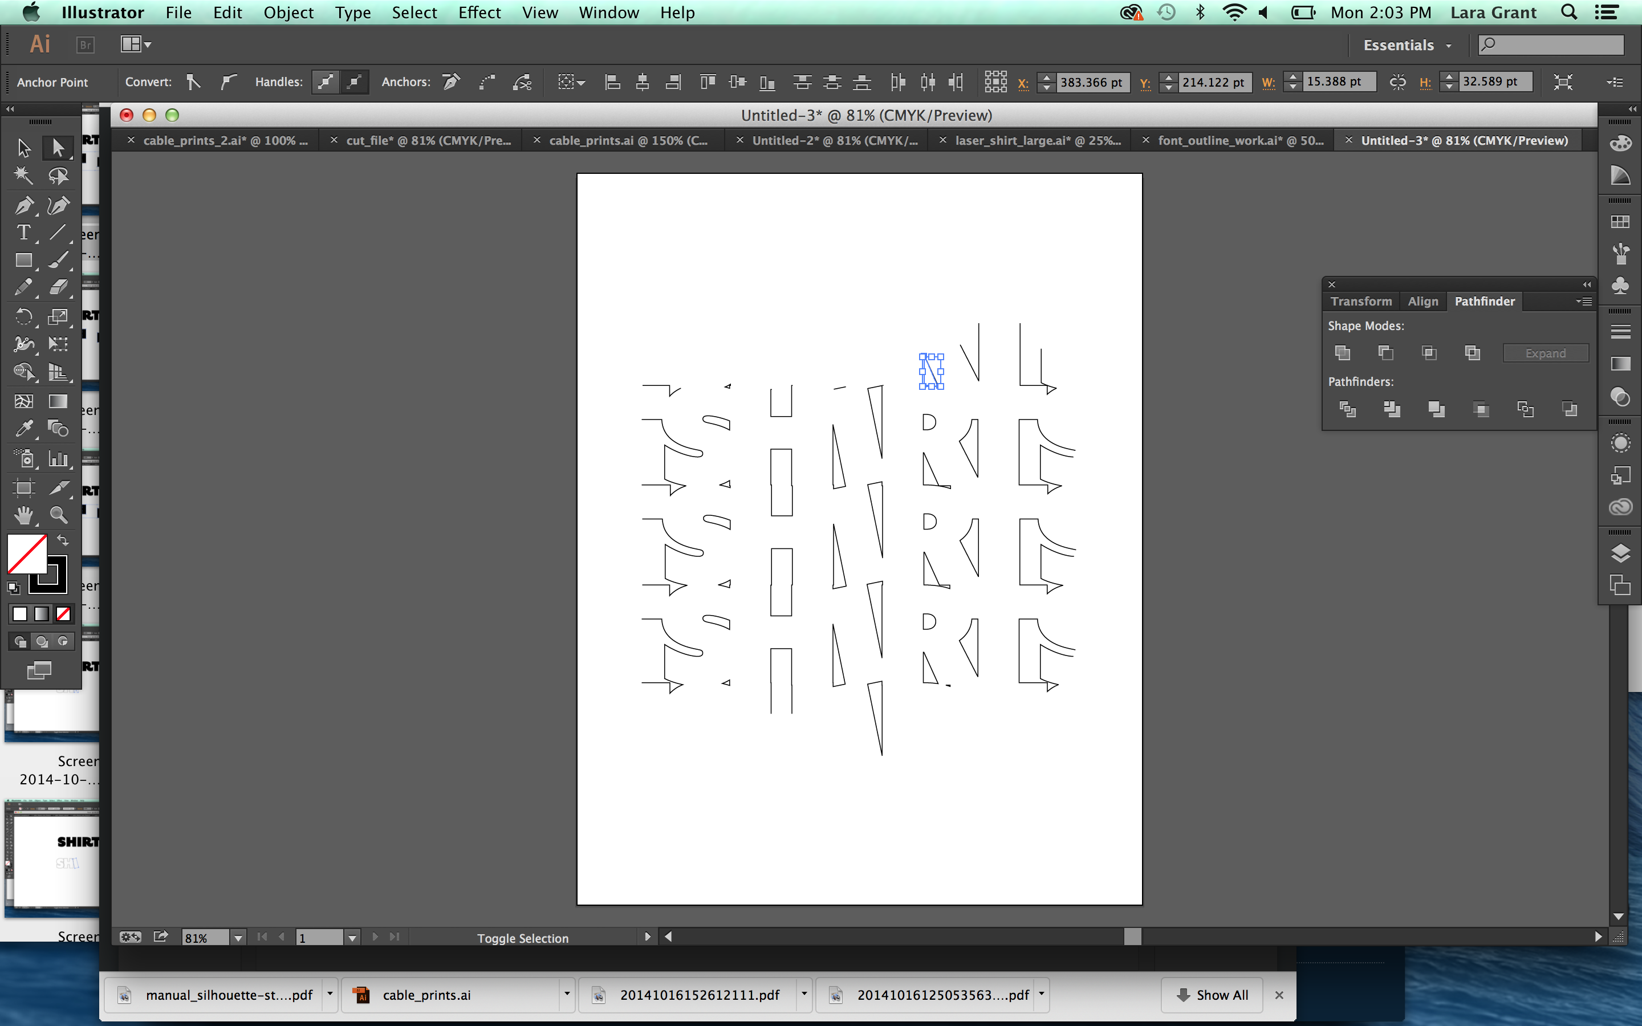Click the Expand button in Pathfinder
The image size is (1642, 1026).
click(1546, 352)
